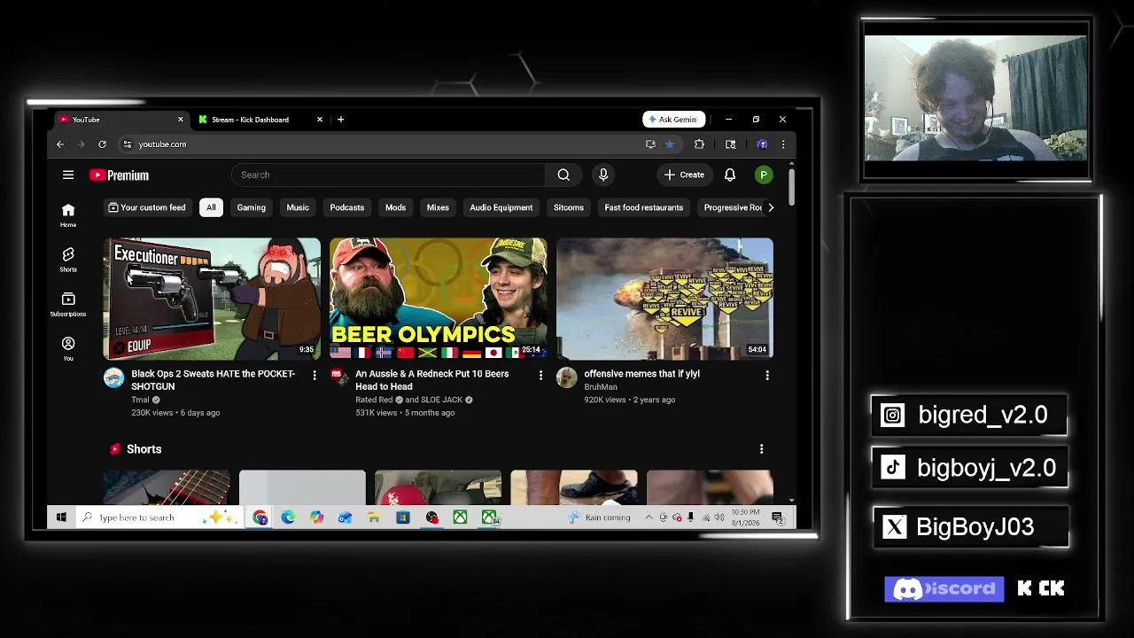
Task: Open Shorts from the sidebar
Action: [x=68, y=260]
